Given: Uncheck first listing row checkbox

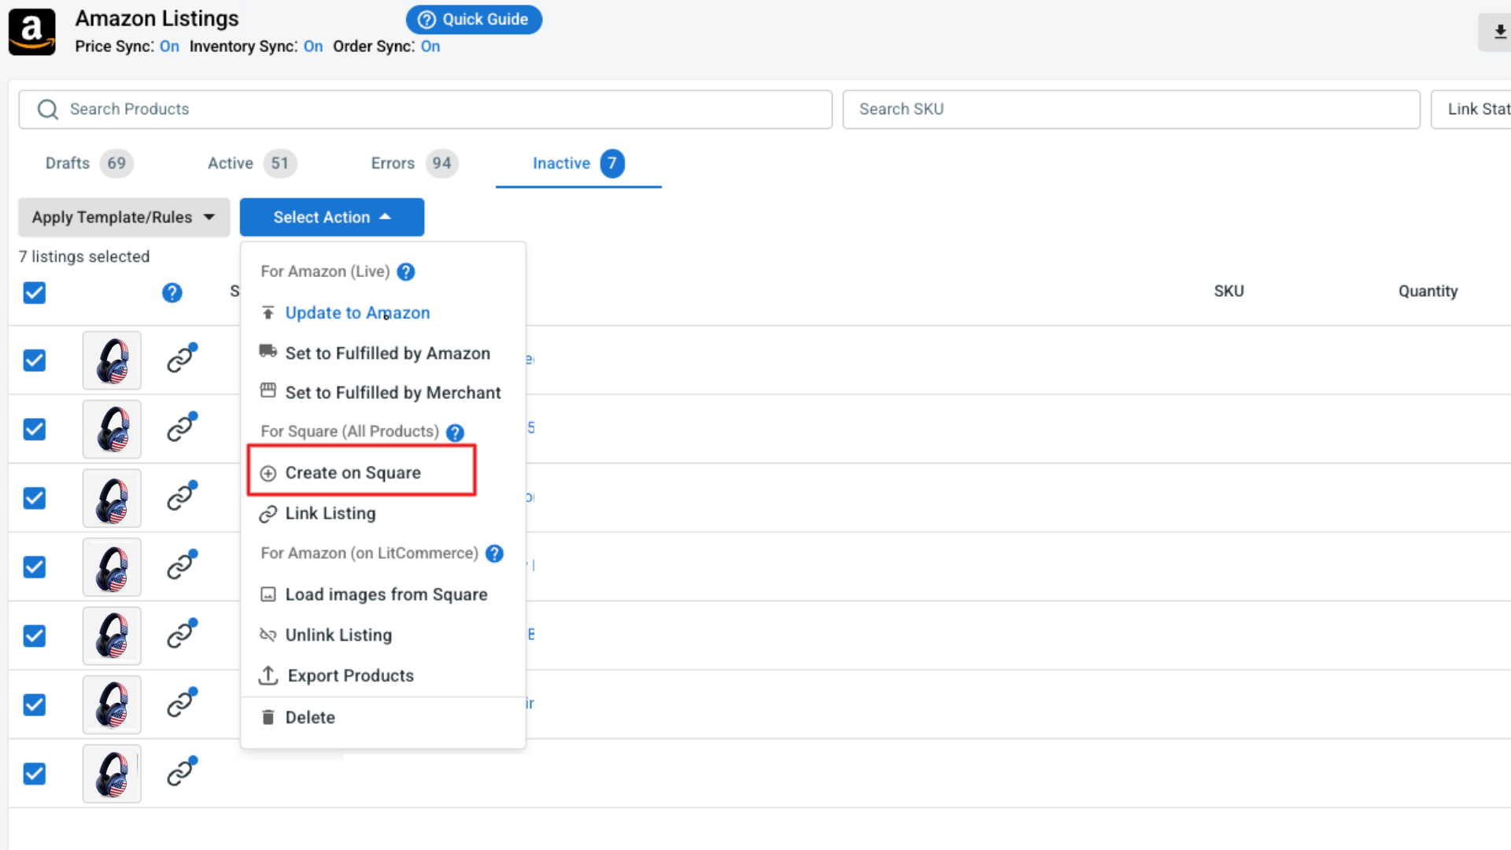Looking at the screenshot, I should (35, 360).
